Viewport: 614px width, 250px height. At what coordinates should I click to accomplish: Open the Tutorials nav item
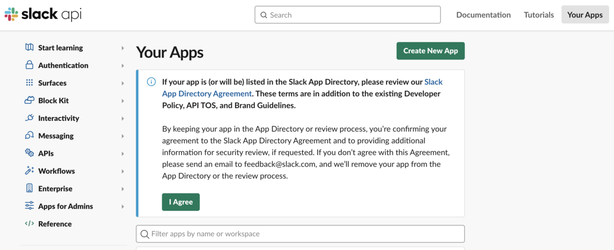539,15
